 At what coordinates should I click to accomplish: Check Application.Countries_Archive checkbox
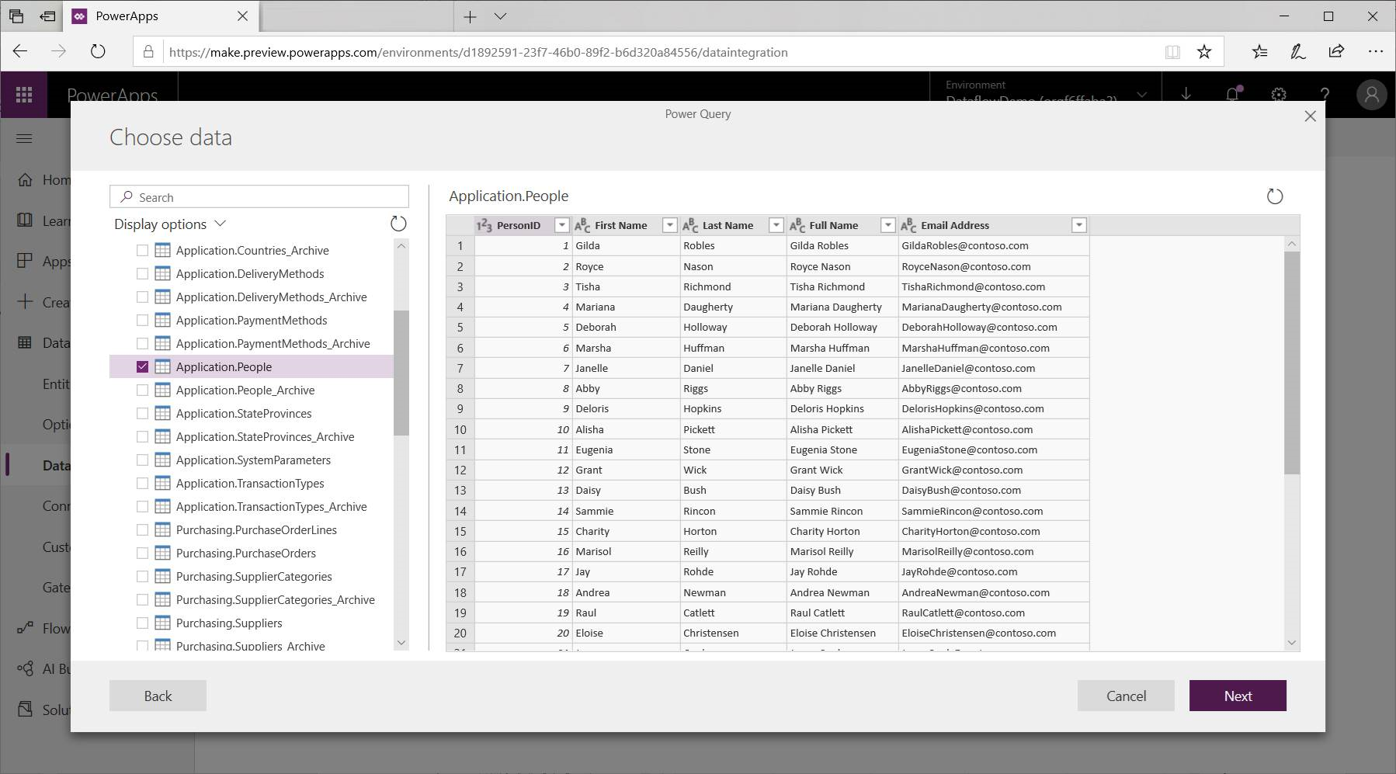pyautogui.click(x=142, y=250)
